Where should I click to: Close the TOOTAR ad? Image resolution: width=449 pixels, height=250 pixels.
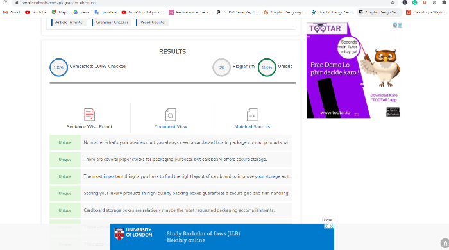[x=400, y=25]
